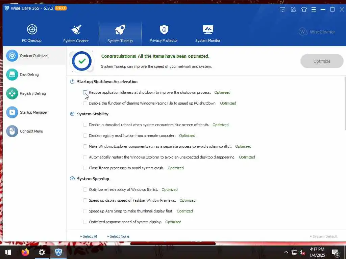346x259 pixels.
Task: Check 'Make Windows Explorer components run' separately
Action: 85,146
